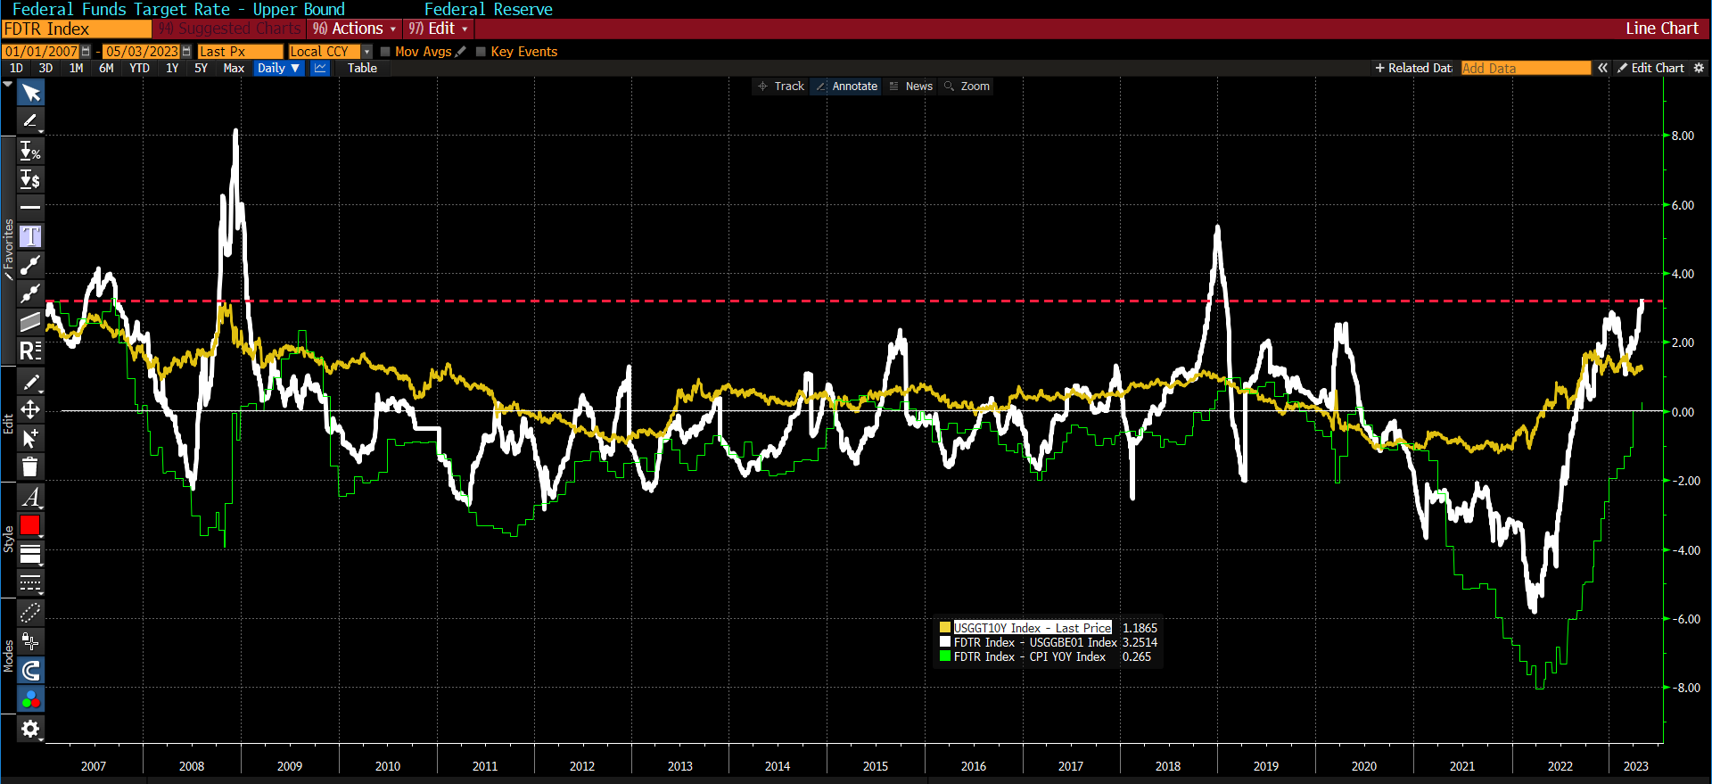
Task: Click the Add Data input field
Action: coord(1526,68)
